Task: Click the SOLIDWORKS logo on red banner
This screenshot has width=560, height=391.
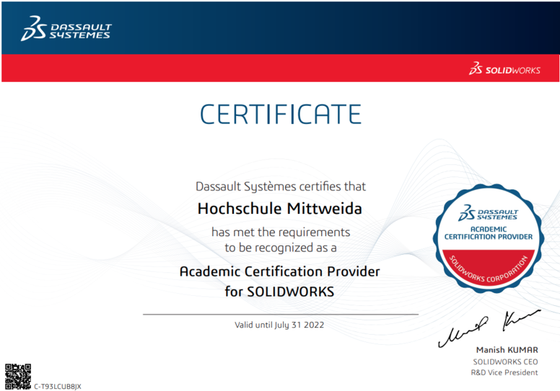Action: coord(504,69)
